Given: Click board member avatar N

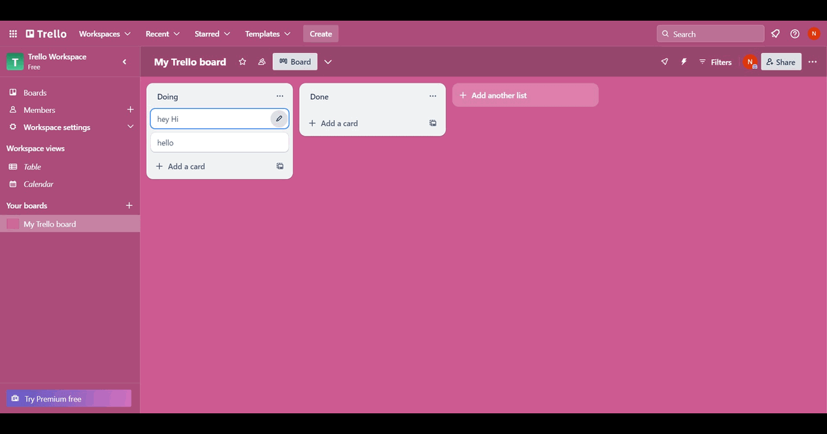Looking at the screenshot, I should coord(751,62).
